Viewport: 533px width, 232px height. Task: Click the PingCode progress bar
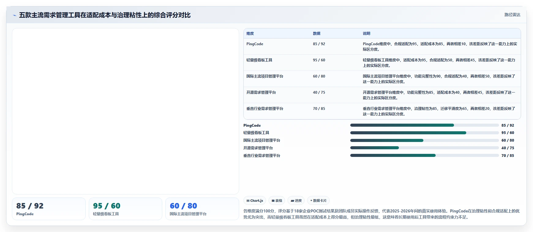click(425, 125)
